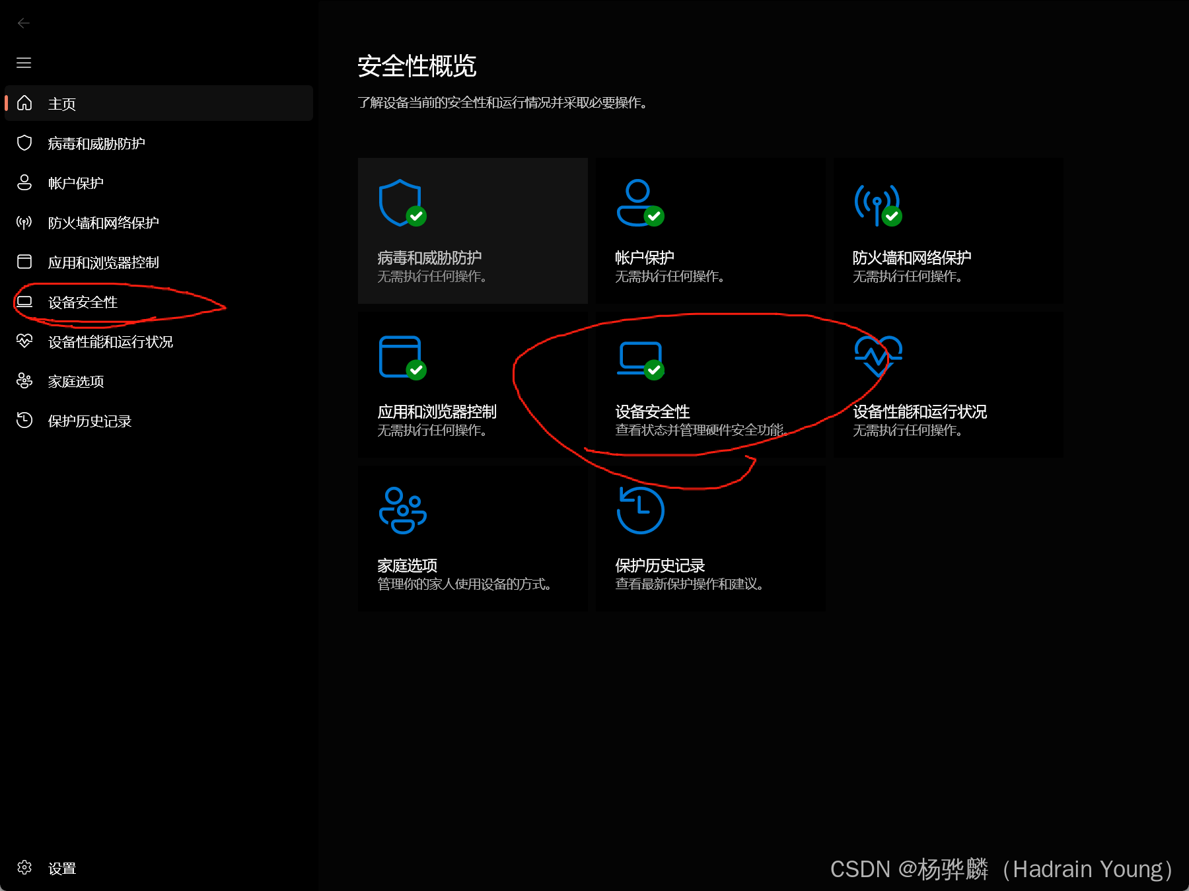Click the browser window icon on 应用和浏览器控制 tile
Image resolution: width=1189 pixels, height=891 pixels.
pos(402,357)
